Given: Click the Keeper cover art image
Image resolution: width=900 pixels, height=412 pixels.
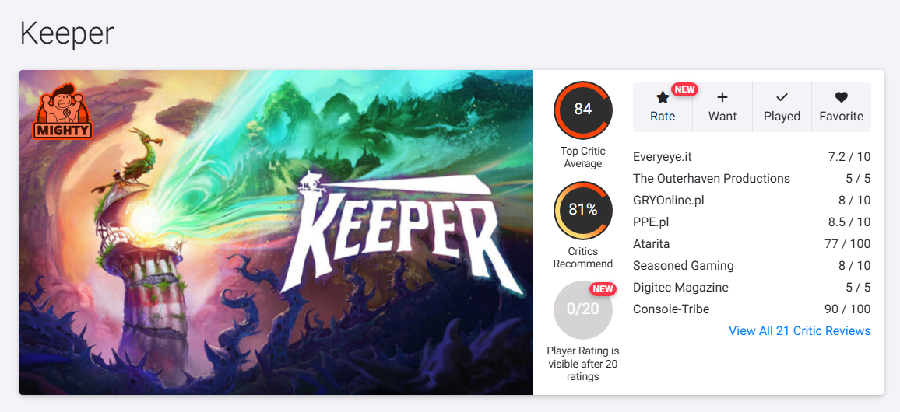Looking at the screenshot, I should point(276,232).
